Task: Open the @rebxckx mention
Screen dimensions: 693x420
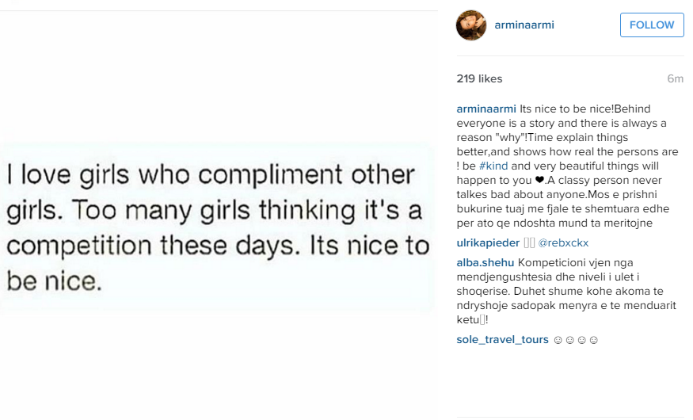Action: (x=564, y=243)
